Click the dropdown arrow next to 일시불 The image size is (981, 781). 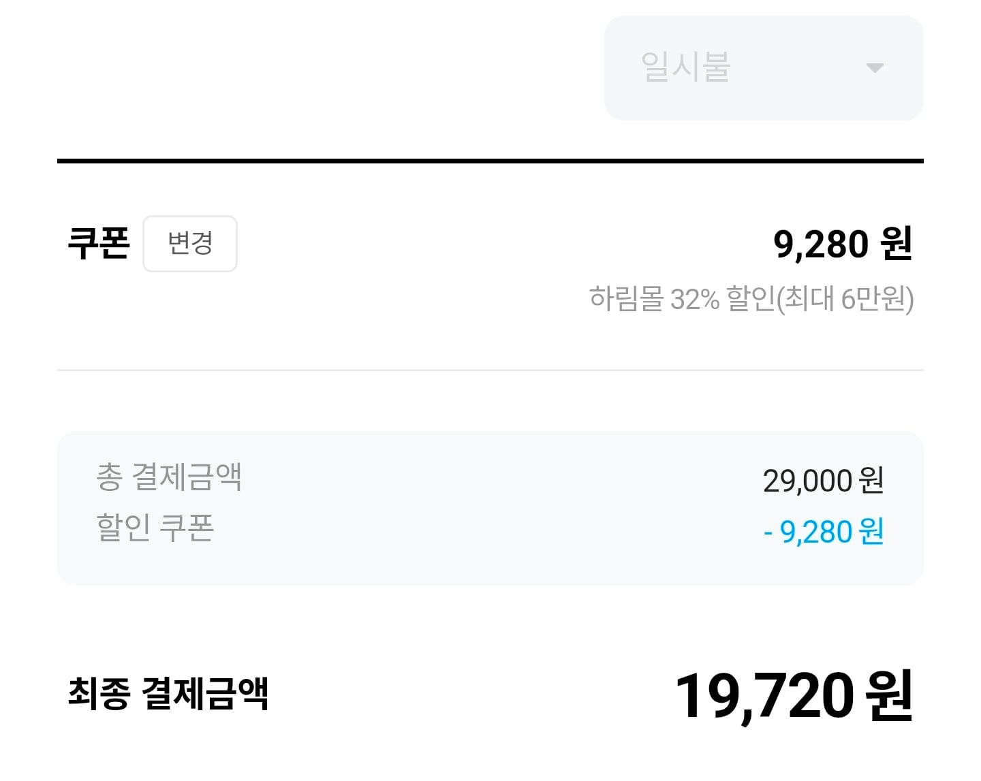[x=875, y=68]
